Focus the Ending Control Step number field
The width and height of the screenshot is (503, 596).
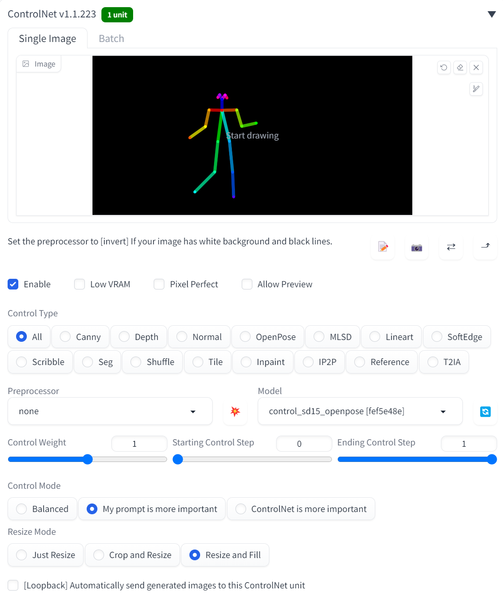click(469, 444)
